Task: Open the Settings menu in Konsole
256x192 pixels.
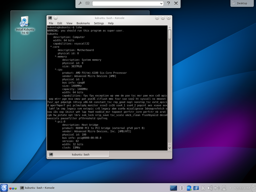Action: click(x=99, y=23)
